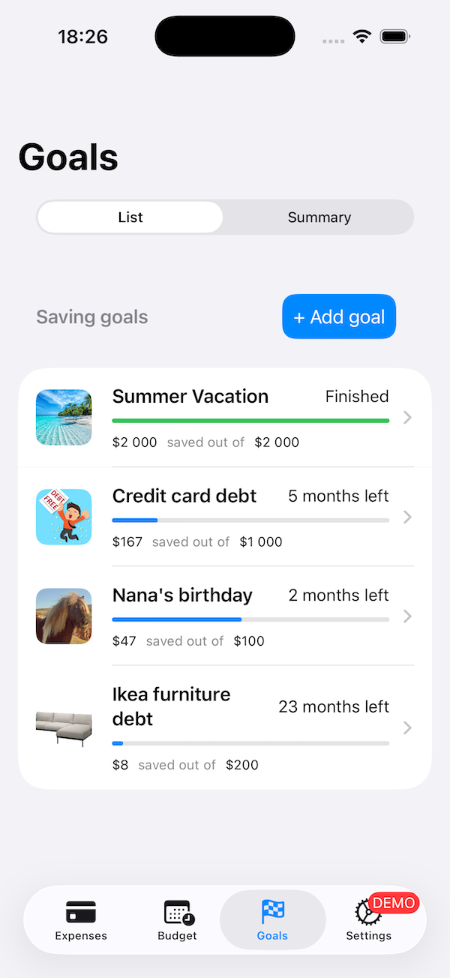Viewport: 450px width, 978px height.
Task: Select the Goals flag icon
Action: (272, 912)
